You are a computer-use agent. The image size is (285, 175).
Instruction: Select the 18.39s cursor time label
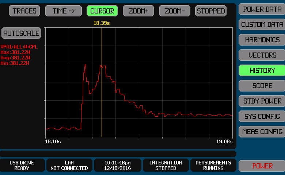(x=102, y=23)
